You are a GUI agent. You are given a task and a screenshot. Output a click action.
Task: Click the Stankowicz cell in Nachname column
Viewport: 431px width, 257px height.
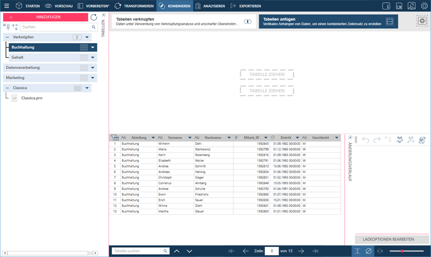click(x=213, y=149)
